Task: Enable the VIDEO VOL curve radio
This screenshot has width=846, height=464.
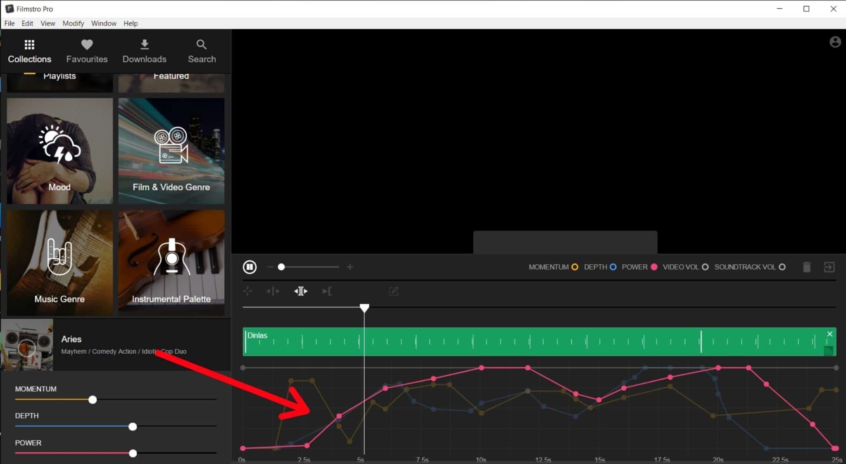Action: tap(705, 267)
